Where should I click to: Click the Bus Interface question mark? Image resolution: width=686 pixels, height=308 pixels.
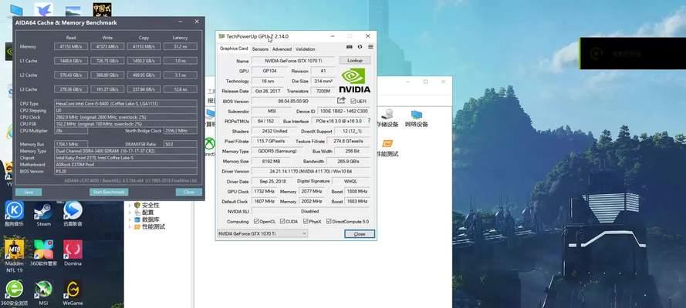tap(369, 121)
